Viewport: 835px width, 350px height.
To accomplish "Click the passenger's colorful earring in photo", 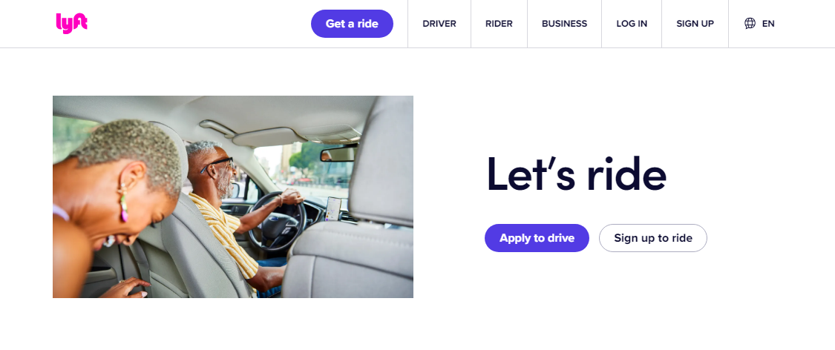I will tap(123, 204).
